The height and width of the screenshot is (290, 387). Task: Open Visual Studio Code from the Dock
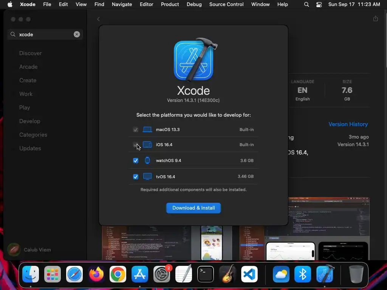[249, 274]
